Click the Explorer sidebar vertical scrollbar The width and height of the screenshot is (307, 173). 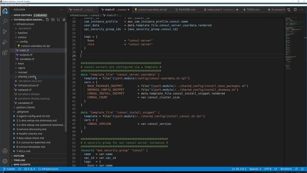(66, 76)
